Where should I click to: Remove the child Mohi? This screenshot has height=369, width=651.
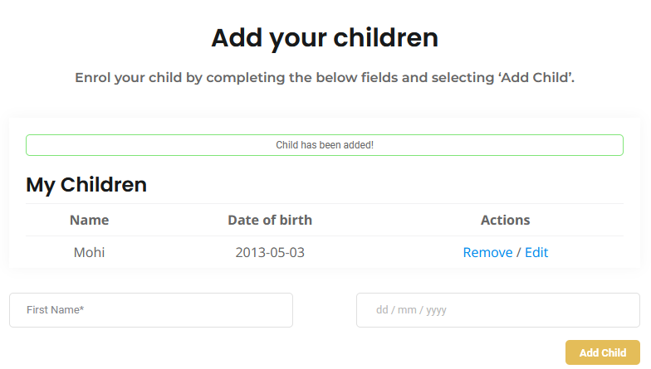(487, 252)
